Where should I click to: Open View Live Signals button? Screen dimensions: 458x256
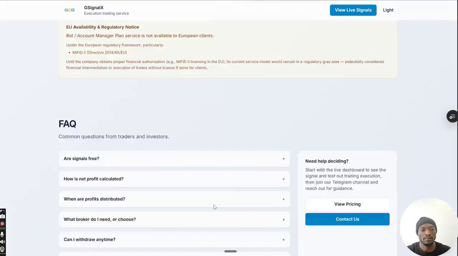pos(353,10)
